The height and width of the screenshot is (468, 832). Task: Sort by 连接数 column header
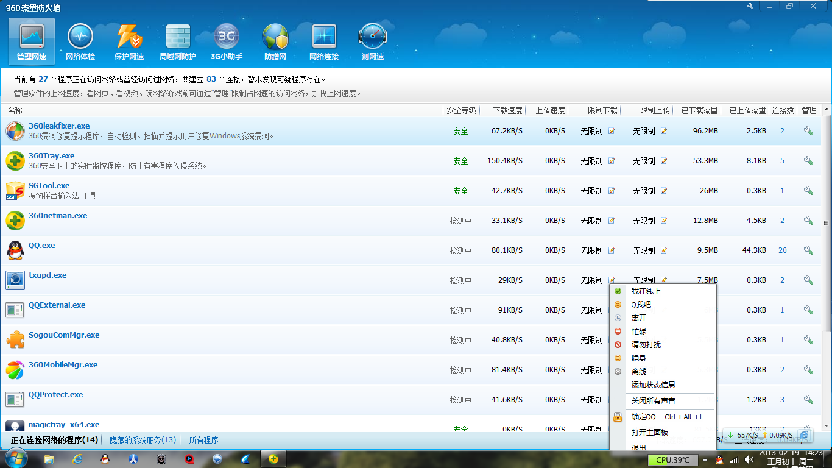tap(783, 110)
